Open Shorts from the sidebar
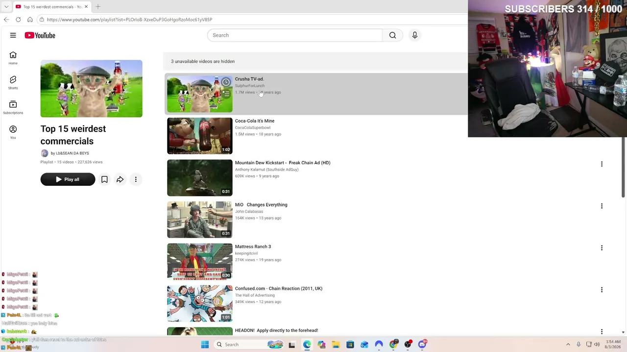Screen dimensions: 627x352 [x=13, y=83]
